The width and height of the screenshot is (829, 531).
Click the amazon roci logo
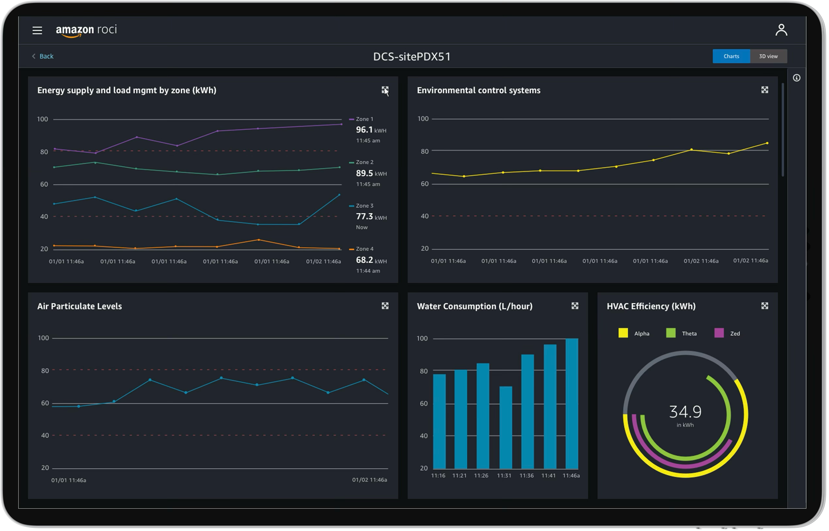click(x=86, y=30)
